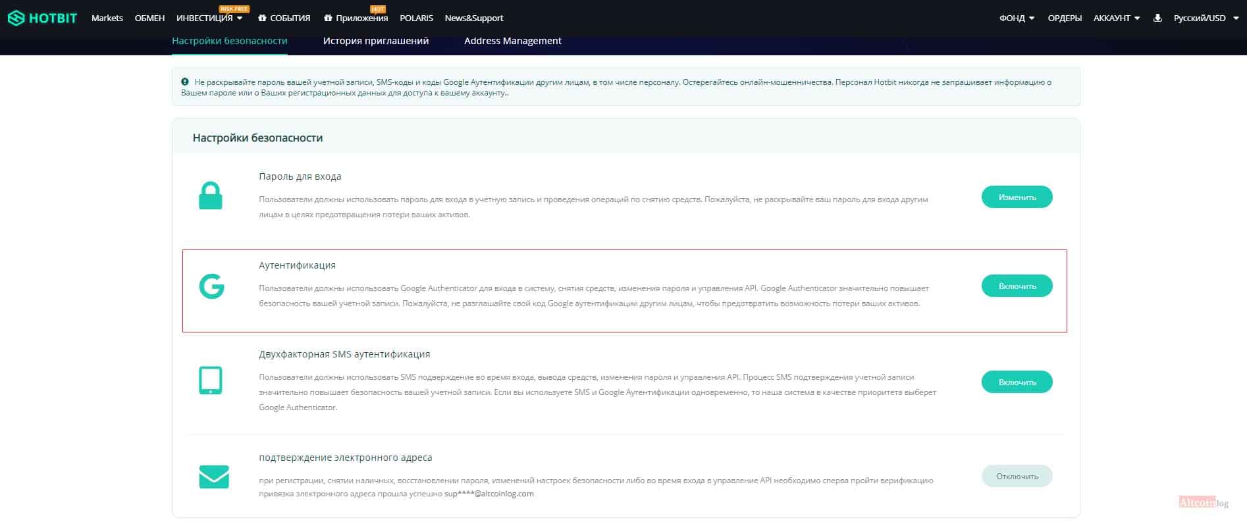
Task: Click the Google G authentication icon
Action: click(211, 286)
